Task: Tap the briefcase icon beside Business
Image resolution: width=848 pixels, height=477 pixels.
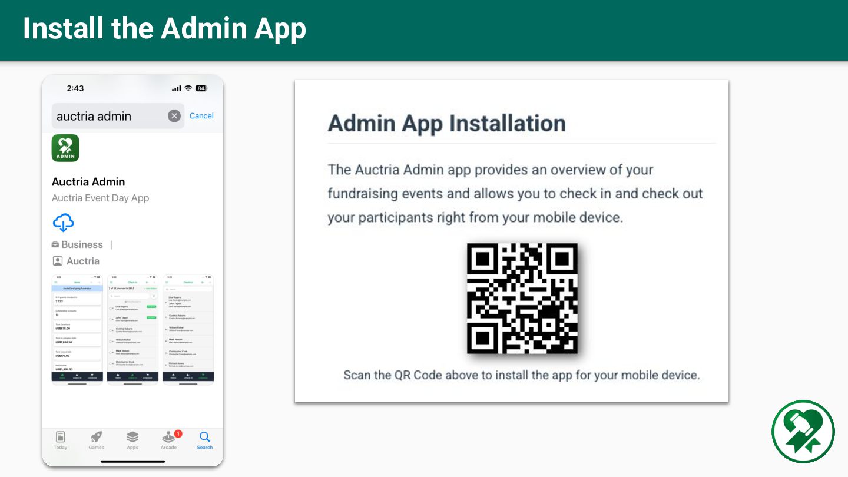Action: point(55,244)
